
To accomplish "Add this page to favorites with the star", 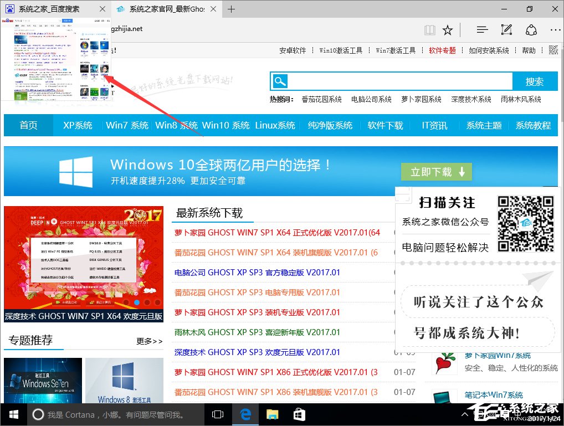I will coord(448,29).
